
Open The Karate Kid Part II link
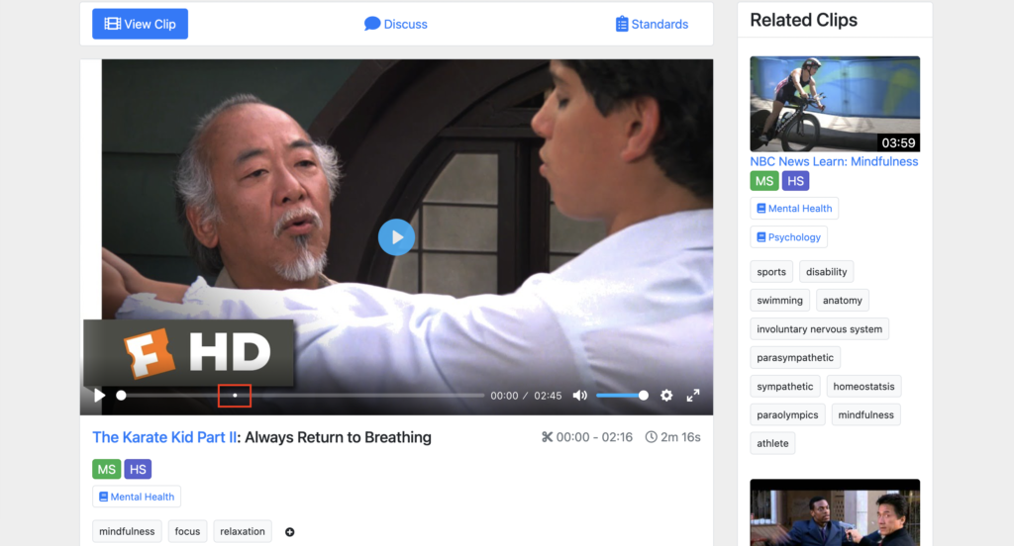pos(164,437)
